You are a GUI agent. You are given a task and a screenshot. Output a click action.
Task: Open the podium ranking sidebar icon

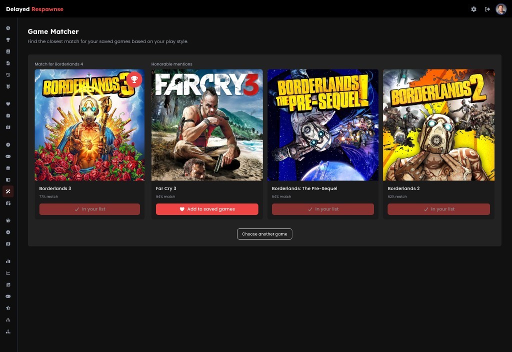(8, 331)
